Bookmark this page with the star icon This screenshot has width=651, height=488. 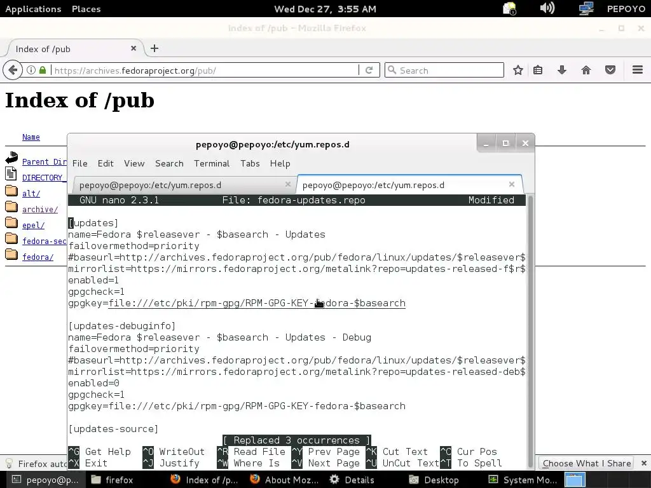(x=517, y=70)
